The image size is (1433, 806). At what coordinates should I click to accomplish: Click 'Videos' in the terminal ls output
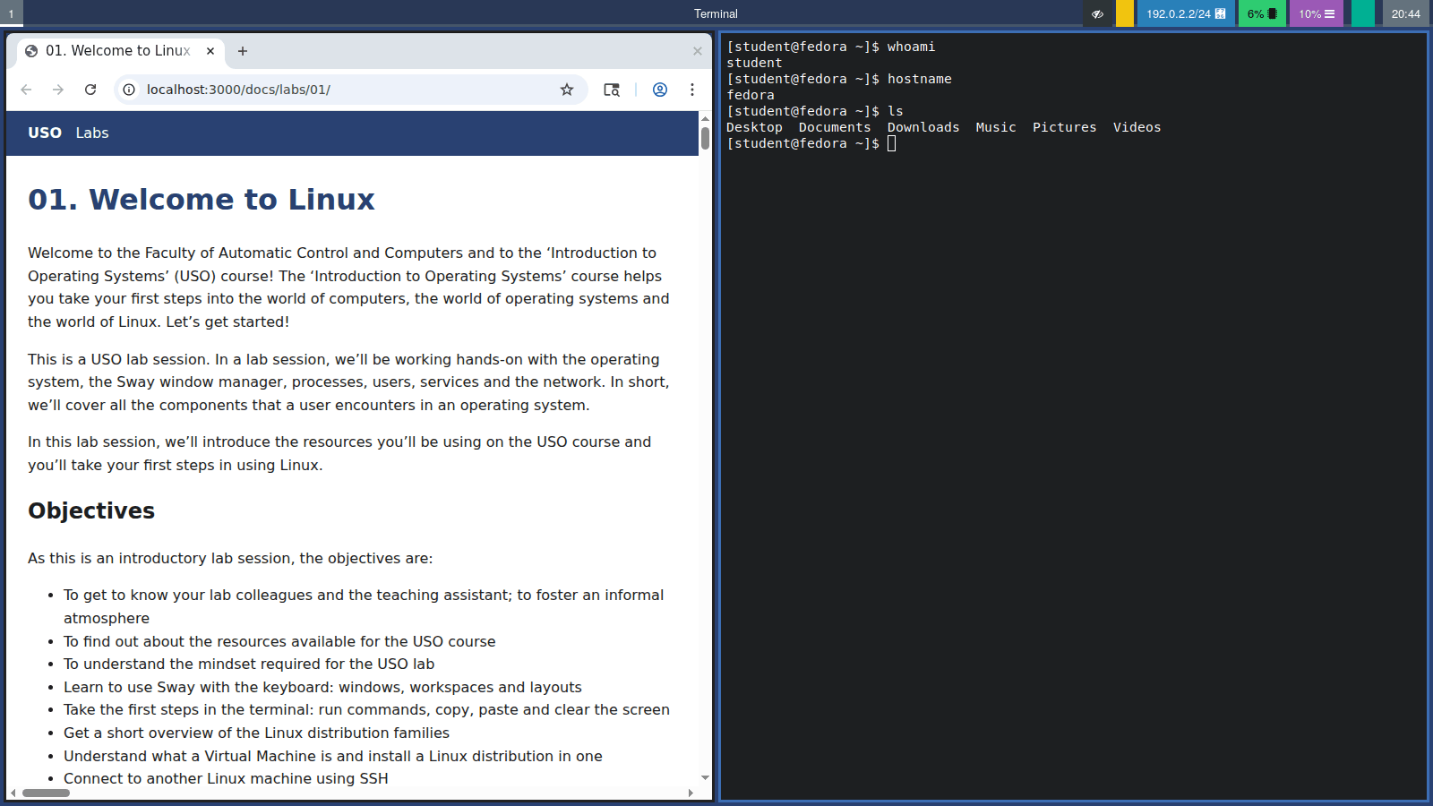(1137, 127)
